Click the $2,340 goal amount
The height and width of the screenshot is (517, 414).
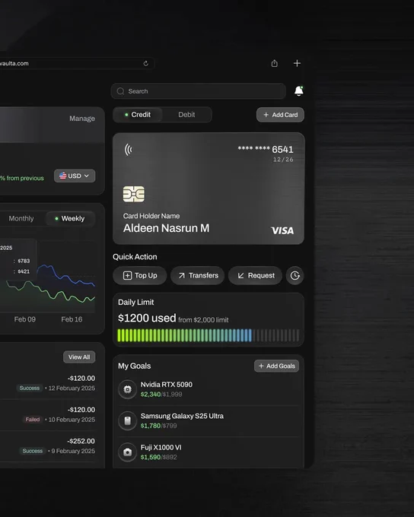151,395
